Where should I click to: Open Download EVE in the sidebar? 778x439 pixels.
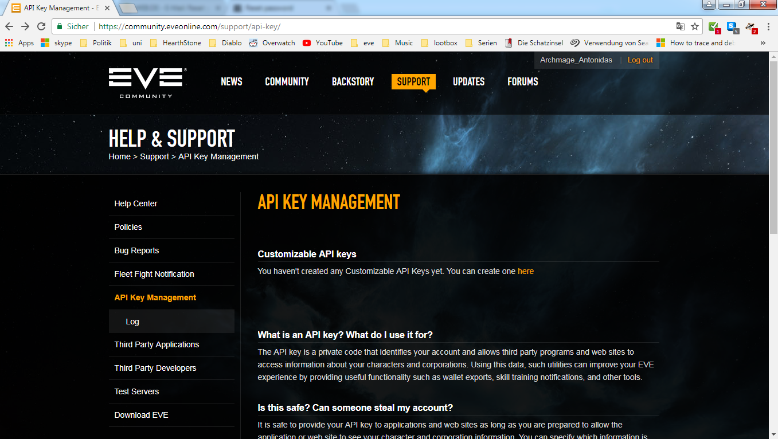(x=171, y=415)
